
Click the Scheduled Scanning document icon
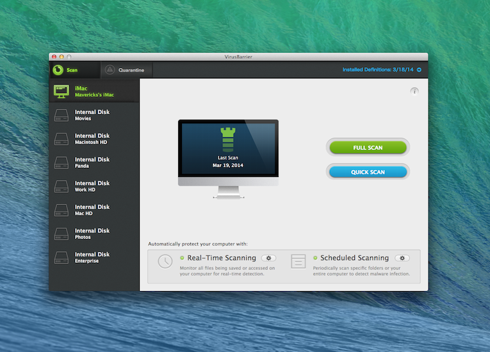tap(298, 262)
